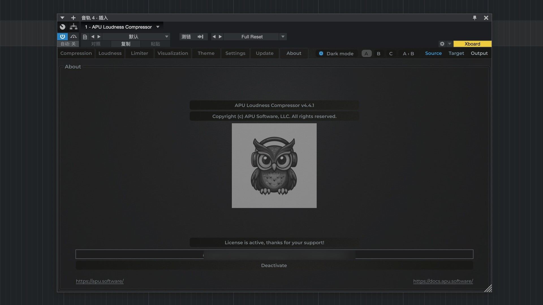The image size is (543, 305).
Task: Click the routing channel editor icon
Action: [74, 27]
